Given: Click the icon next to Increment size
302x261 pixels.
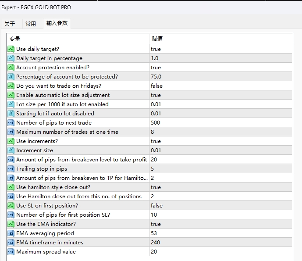Looking at the screenshot, I should click(11, 150).
